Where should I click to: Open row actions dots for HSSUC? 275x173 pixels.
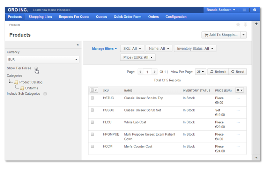(x=238, y=110)
